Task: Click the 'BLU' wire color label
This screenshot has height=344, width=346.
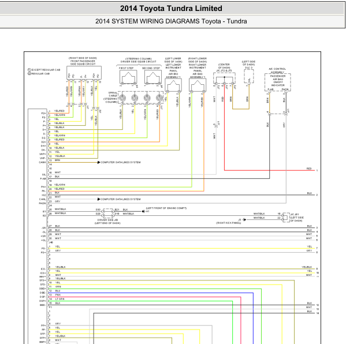Action: tap(58, 291)
